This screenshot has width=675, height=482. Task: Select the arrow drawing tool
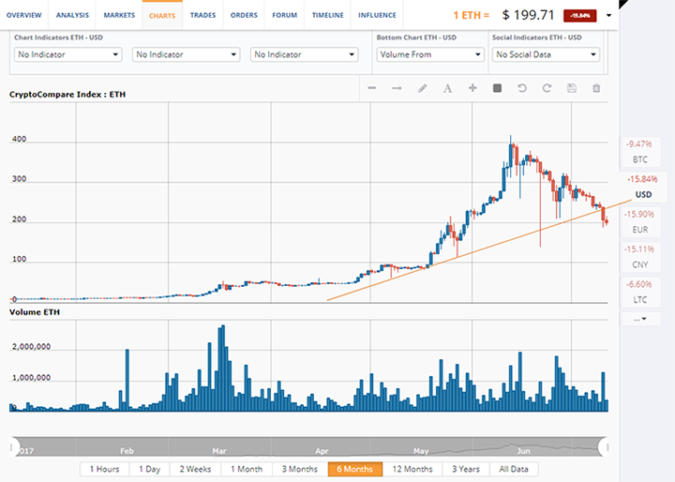tap(397, 88)
